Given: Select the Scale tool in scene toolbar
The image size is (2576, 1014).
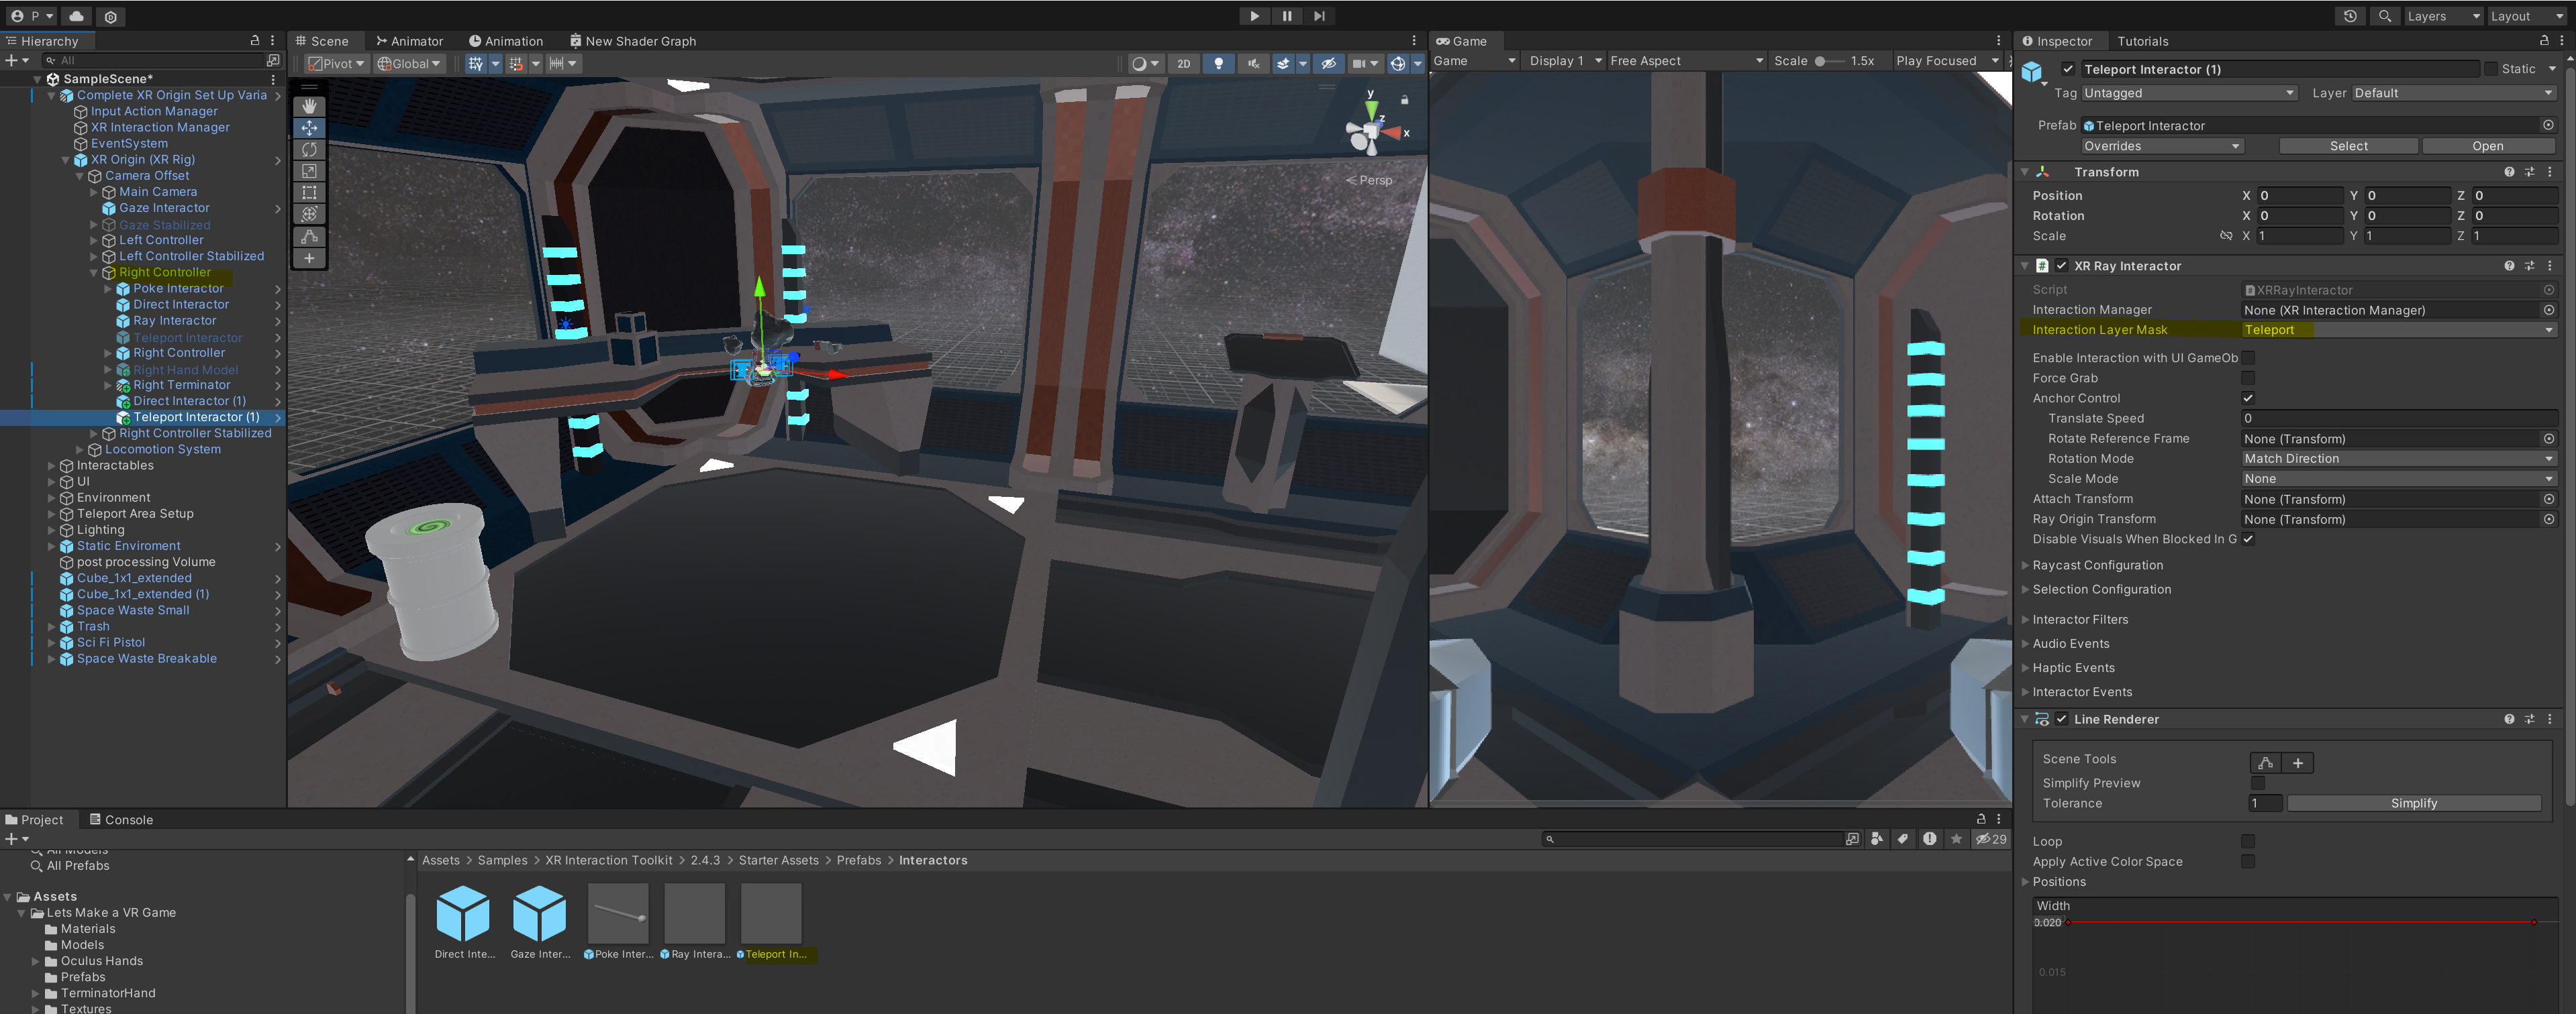Looking at the screenshot, I should point(309,171).
